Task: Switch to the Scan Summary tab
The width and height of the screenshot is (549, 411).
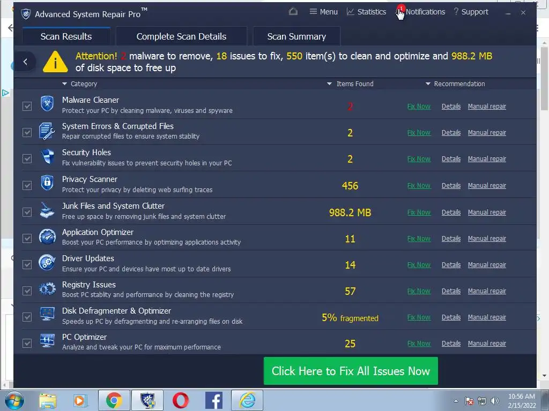Action: point(296,36)
